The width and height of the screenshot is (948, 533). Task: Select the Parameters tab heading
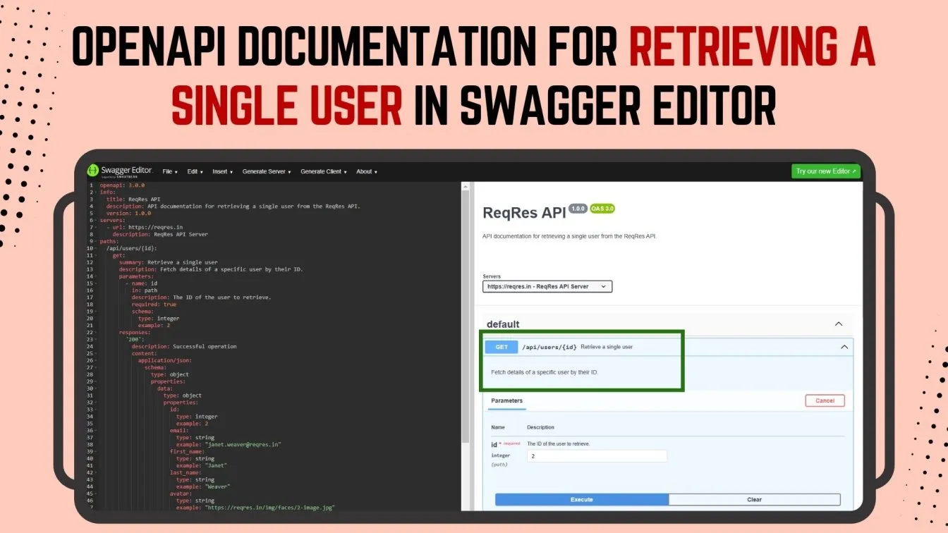pos(506,400)
